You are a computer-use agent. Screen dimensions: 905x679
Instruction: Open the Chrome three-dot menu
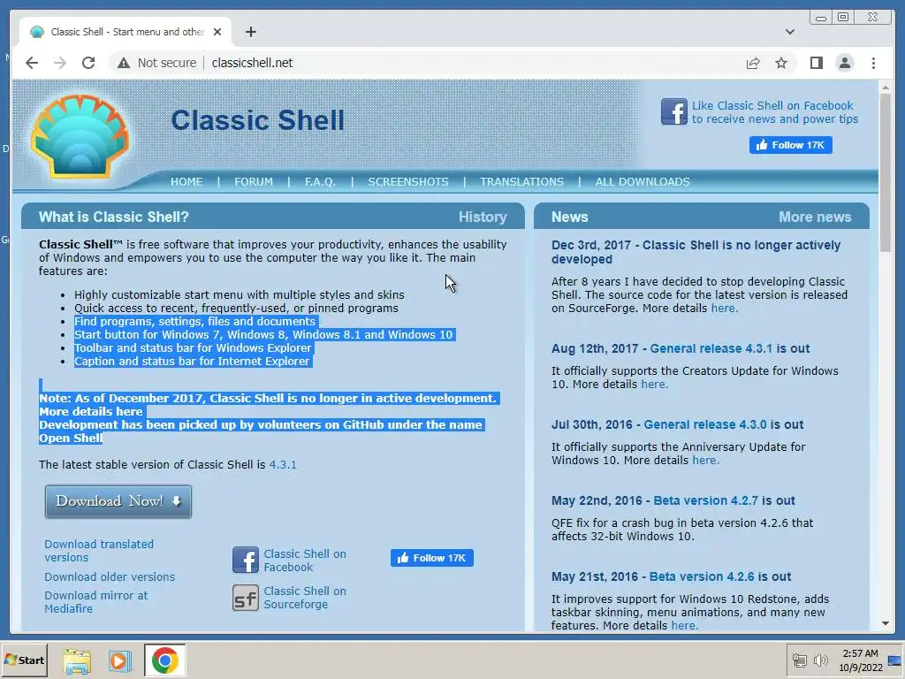point(873,63)
